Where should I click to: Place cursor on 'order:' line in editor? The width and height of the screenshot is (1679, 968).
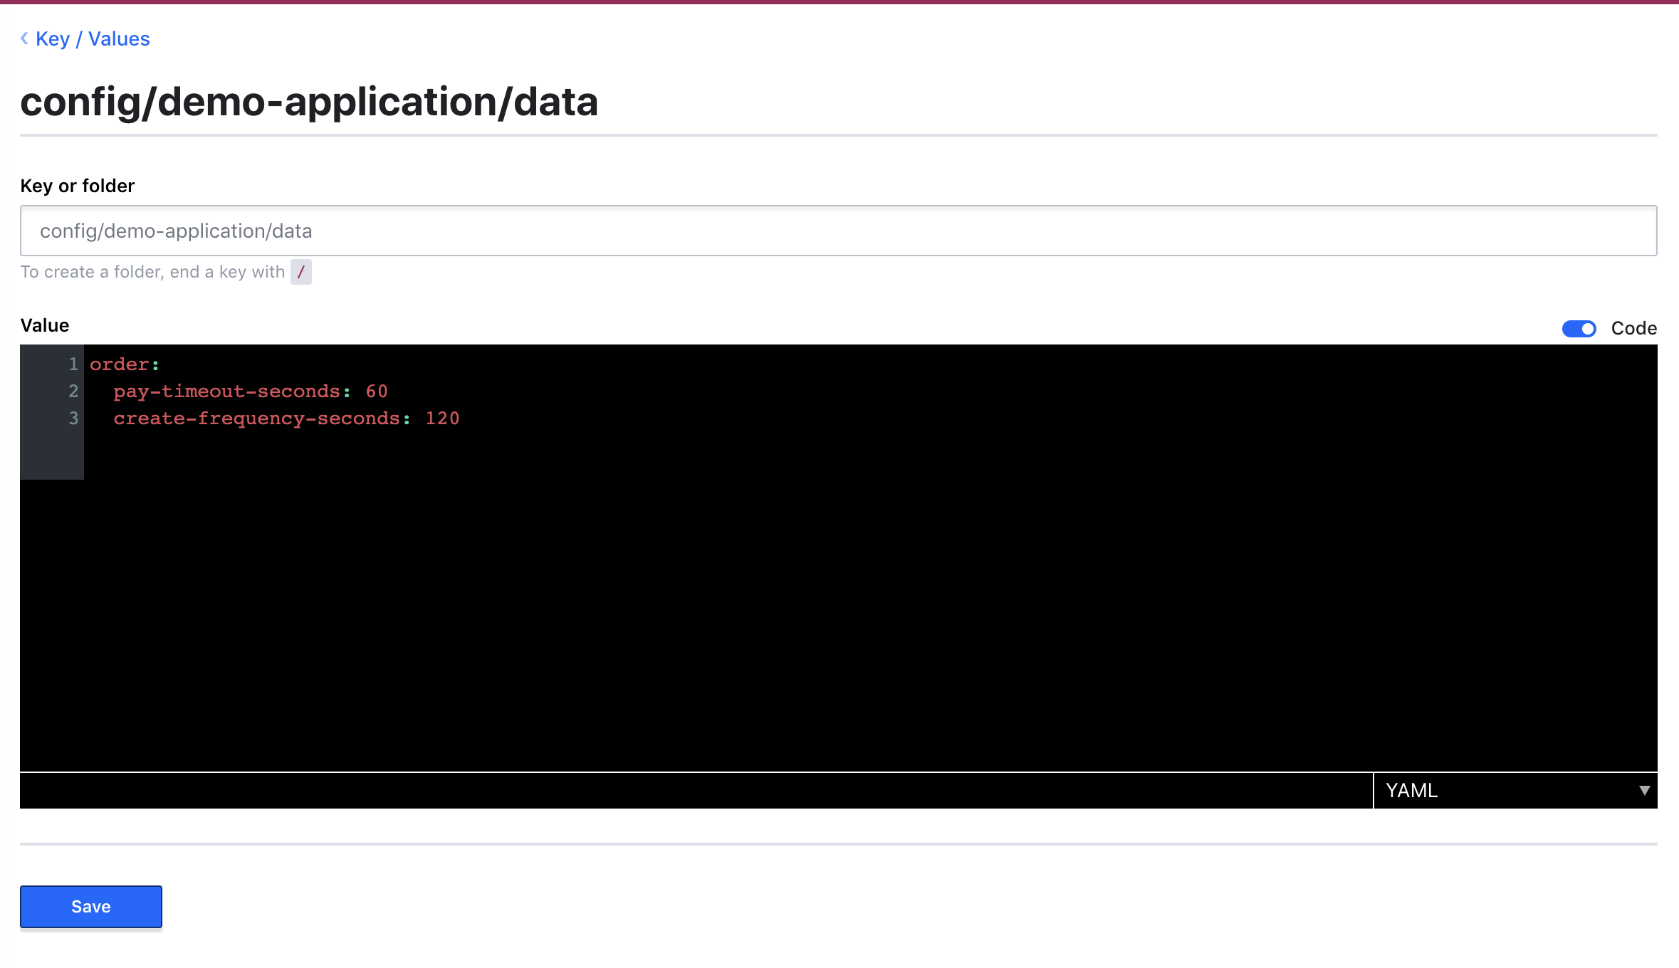point(125,364)
